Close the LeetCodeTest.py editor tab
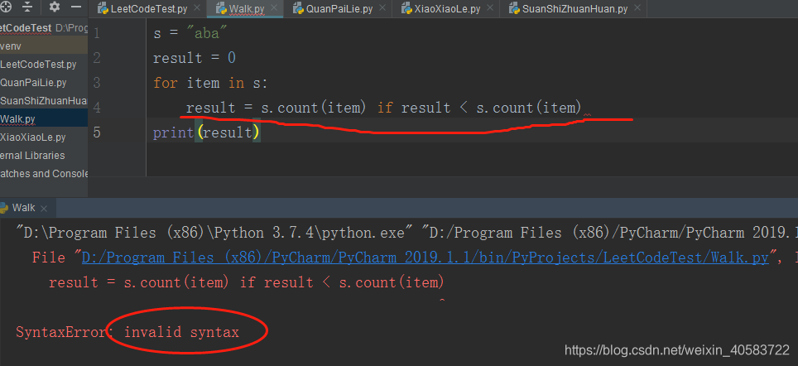 197,8
